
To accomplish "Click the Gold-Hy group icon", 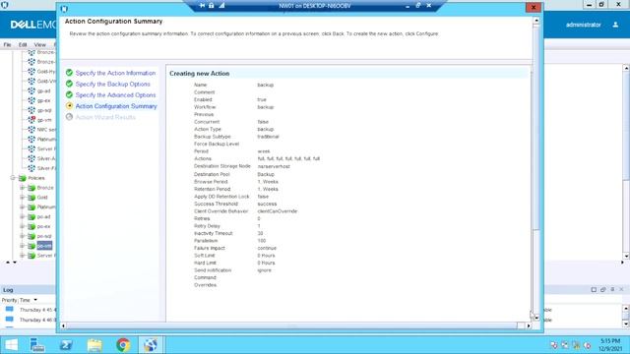I will [31, 71].
